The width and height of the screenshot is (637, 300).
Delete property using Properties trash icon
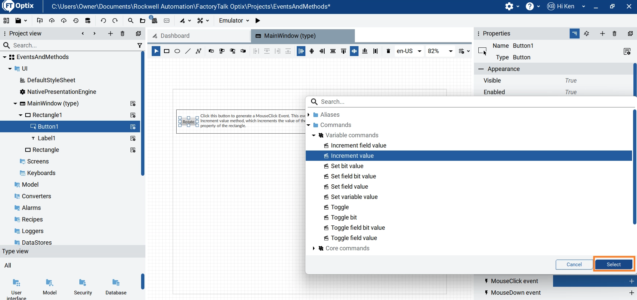[x=614, y=33]
